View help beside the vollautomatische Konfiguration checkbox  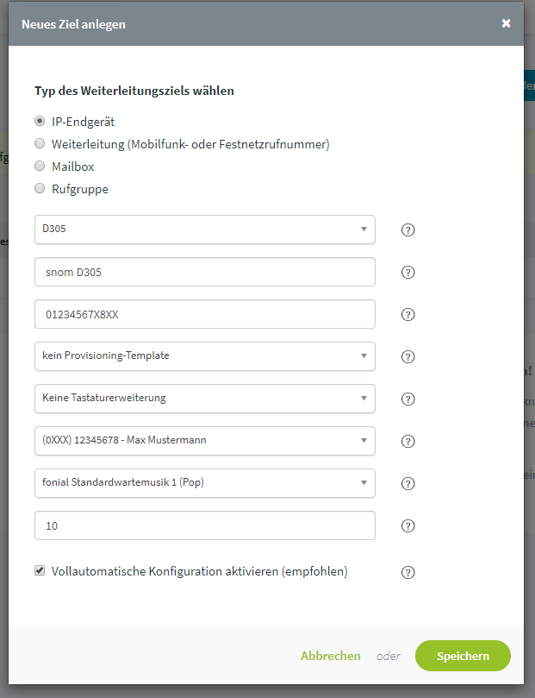(x=408, y=571)
